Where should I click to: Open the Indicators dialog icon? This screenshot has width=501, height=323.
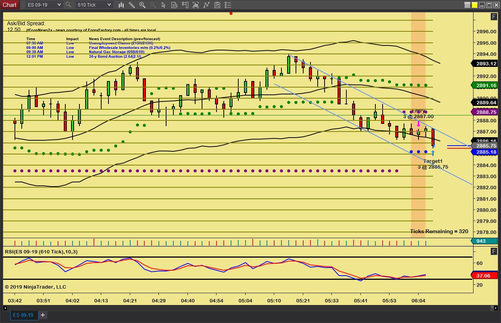pos(196,5)
